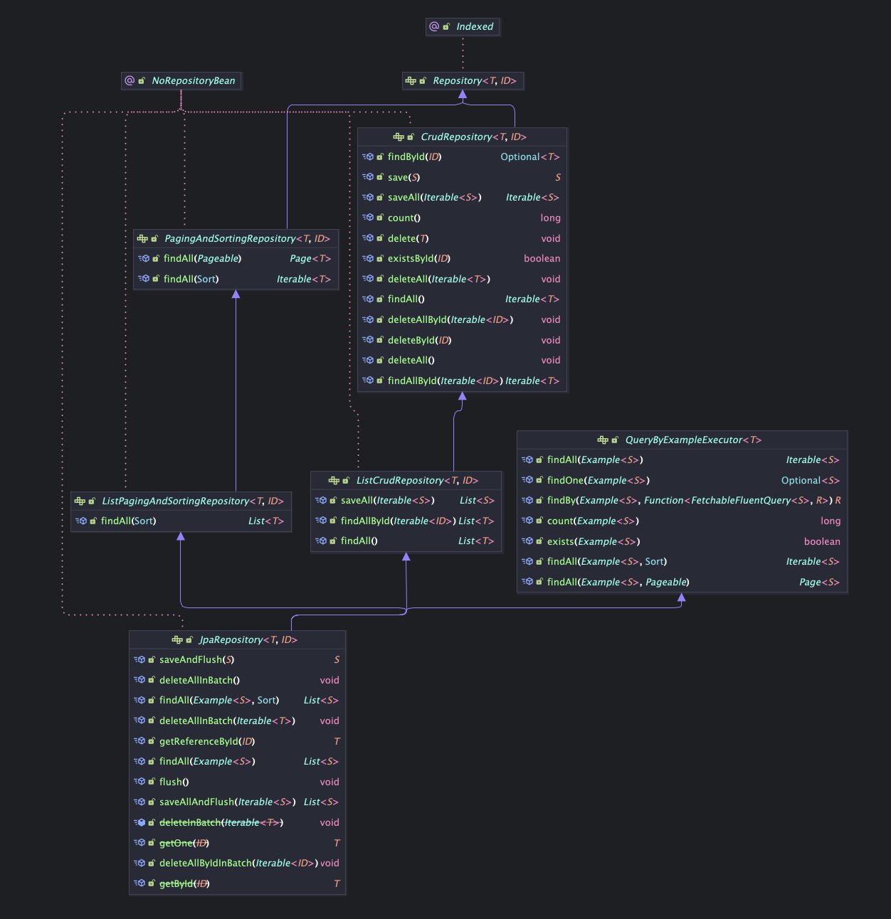Click the interface icon in CrudRepository header

click(x=399, y=137)
